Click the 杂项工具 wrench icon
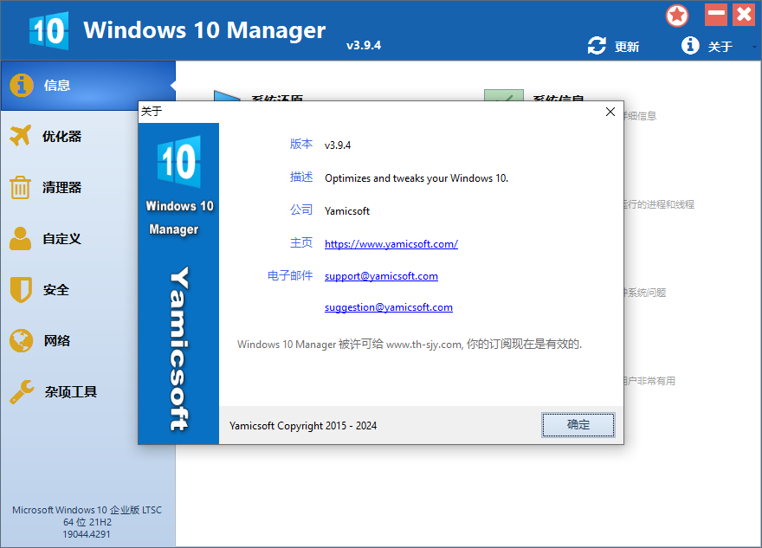Screen dimensions: 762x548 point(22,392)
